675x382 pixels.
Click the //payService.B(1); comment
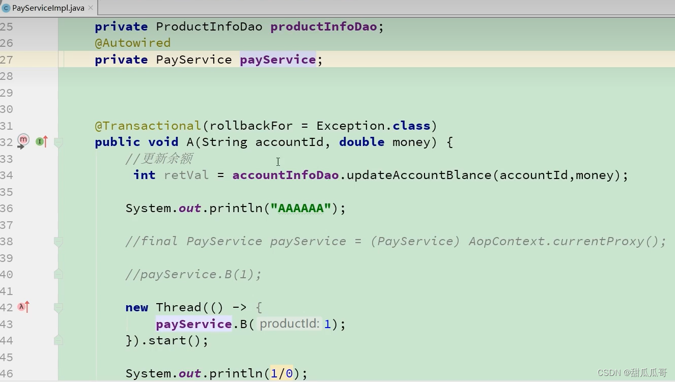pos(193,274)
